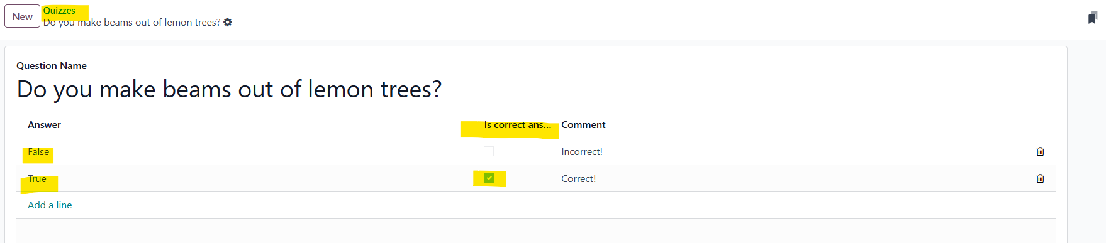Edit the question name field
Viewport: 1106px width, 243px height.
[x=229, y=89]
